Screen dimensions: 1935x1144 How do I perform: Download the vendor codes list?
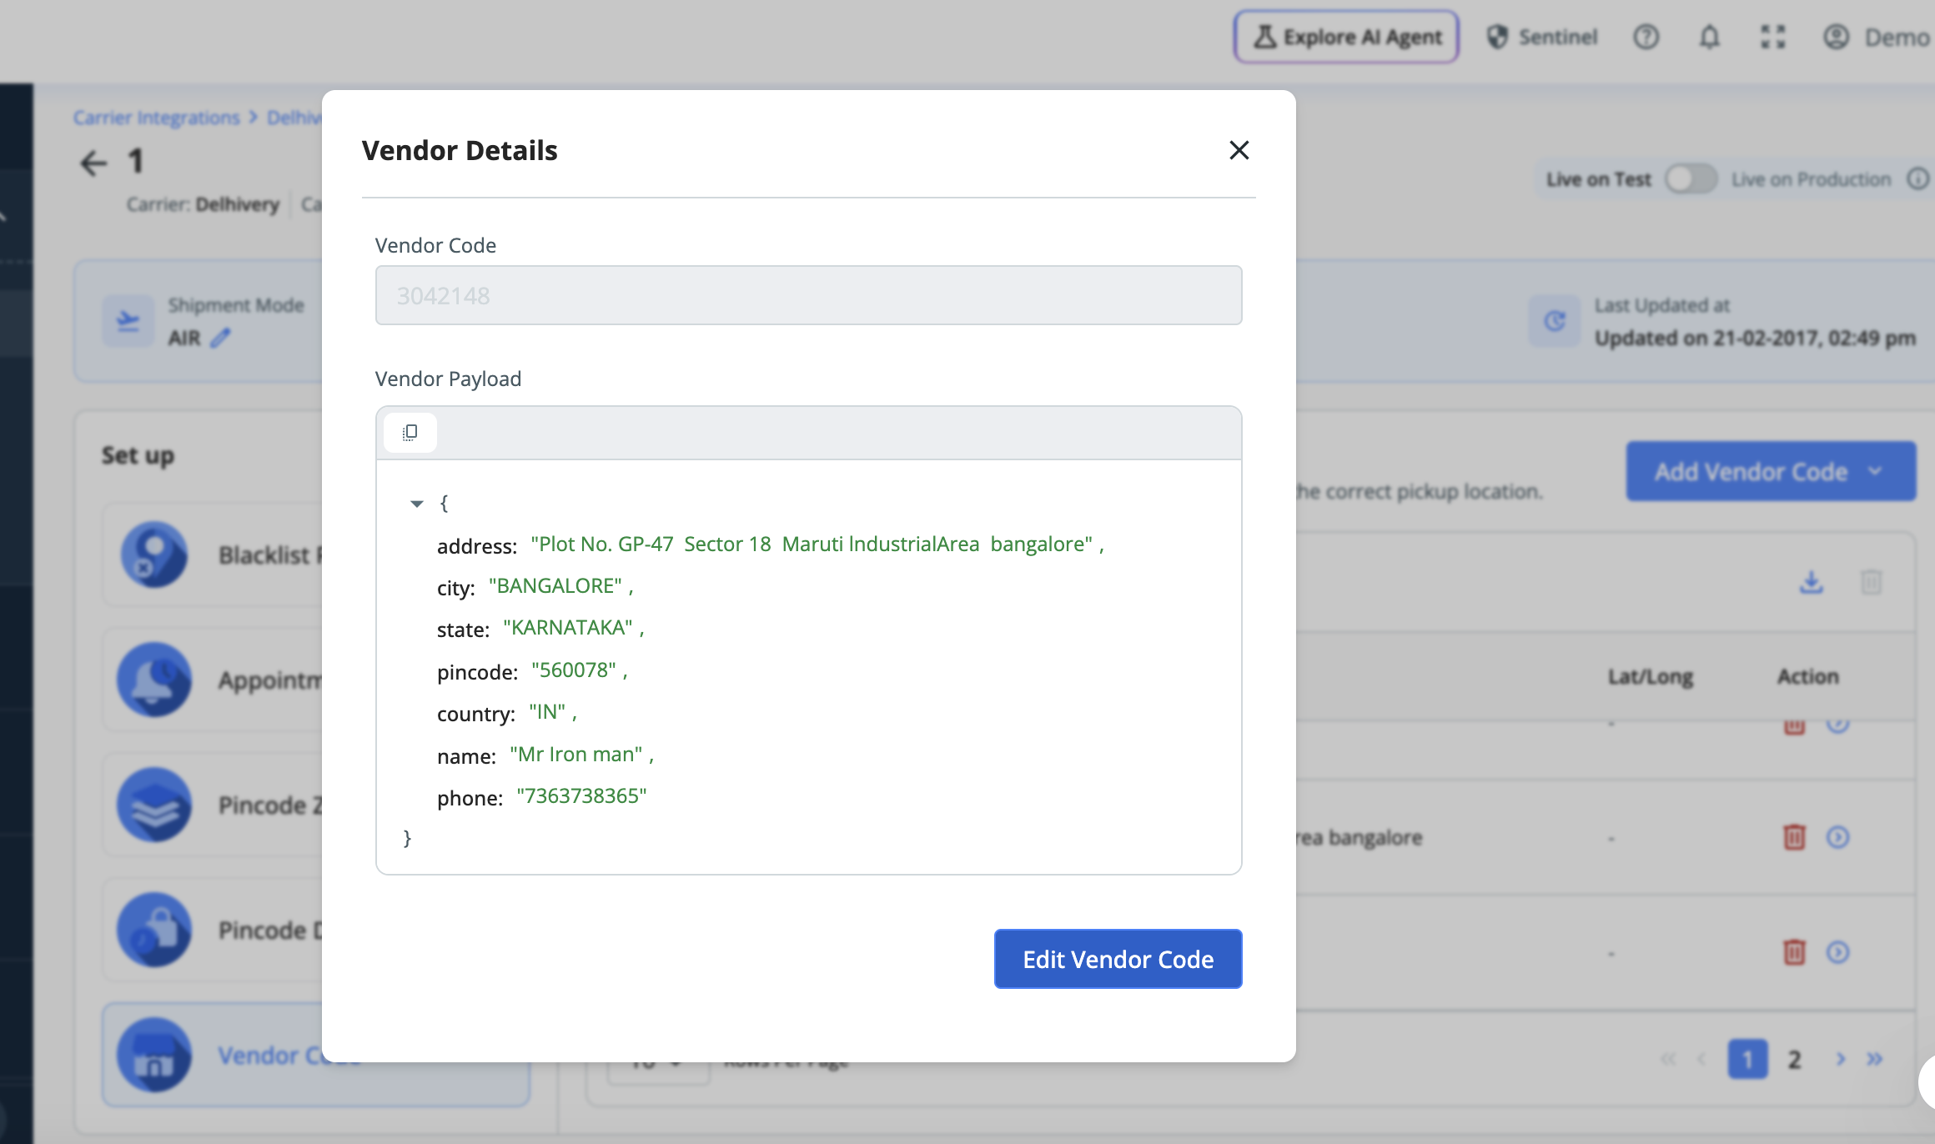point(1811,581)
